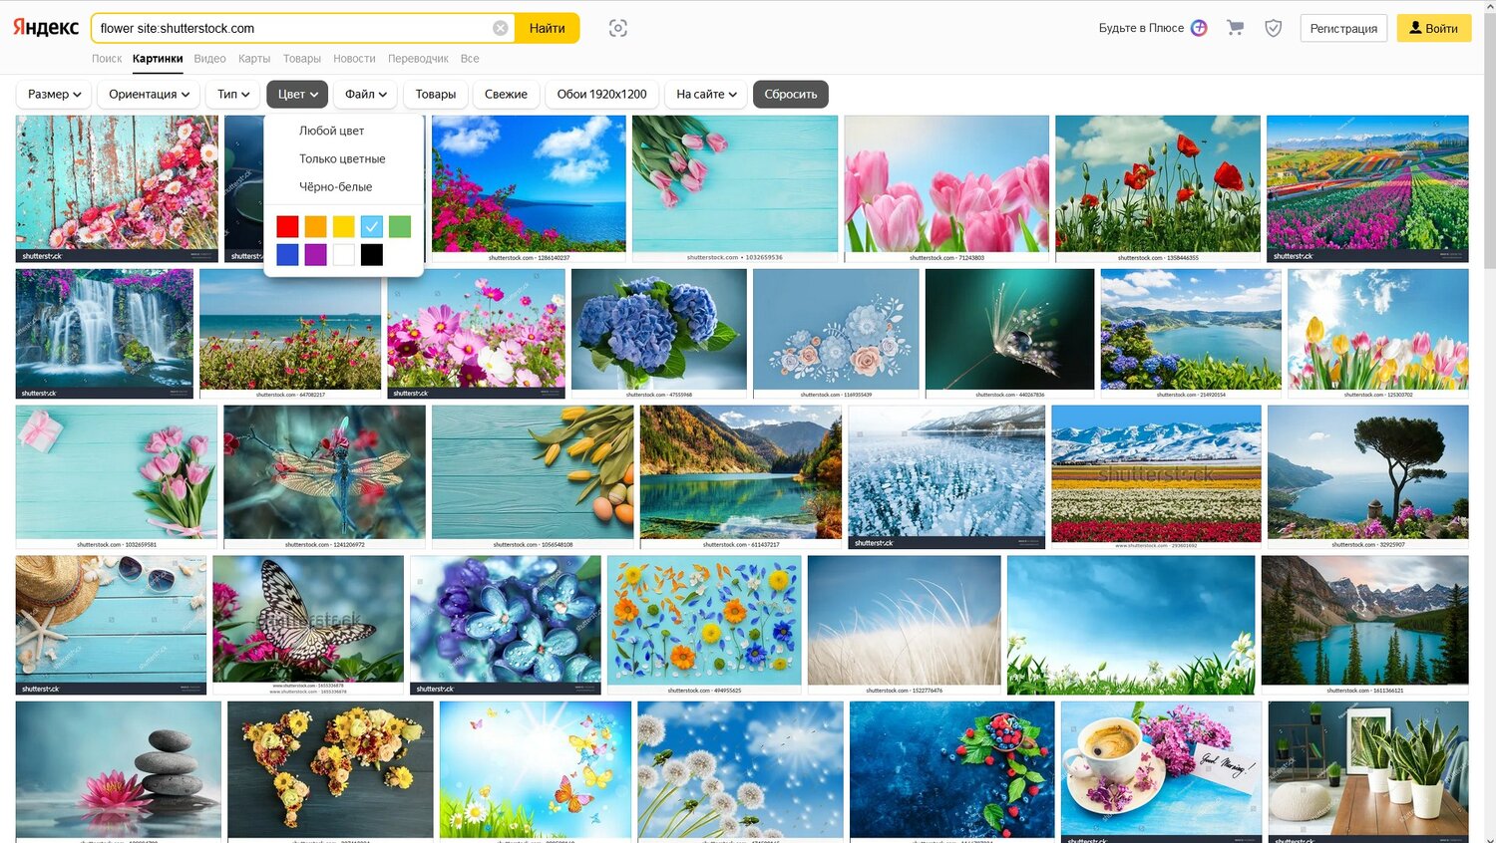Clear the search query with the X icon

click(x=501, y=28)
